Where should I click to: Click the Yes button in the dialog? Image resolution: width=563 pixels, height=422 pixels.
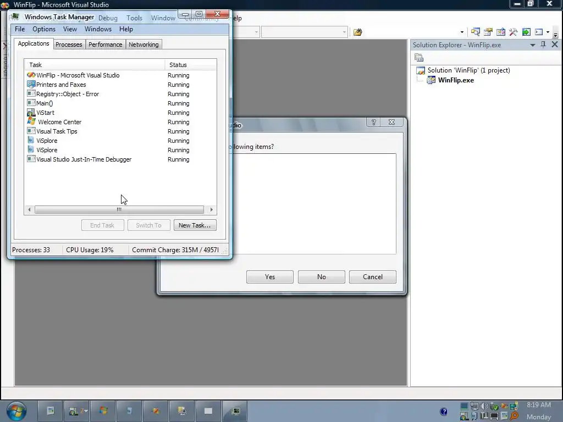click(269, 277)
